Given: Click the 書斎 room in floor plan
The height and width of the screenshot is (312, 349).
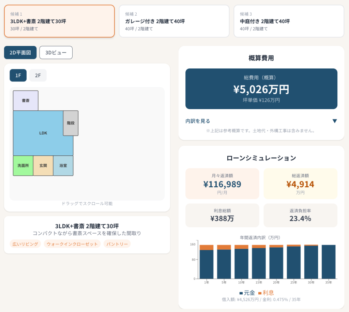Looking at the screenshot, I should pyautogui.click(x=26, y=100).
